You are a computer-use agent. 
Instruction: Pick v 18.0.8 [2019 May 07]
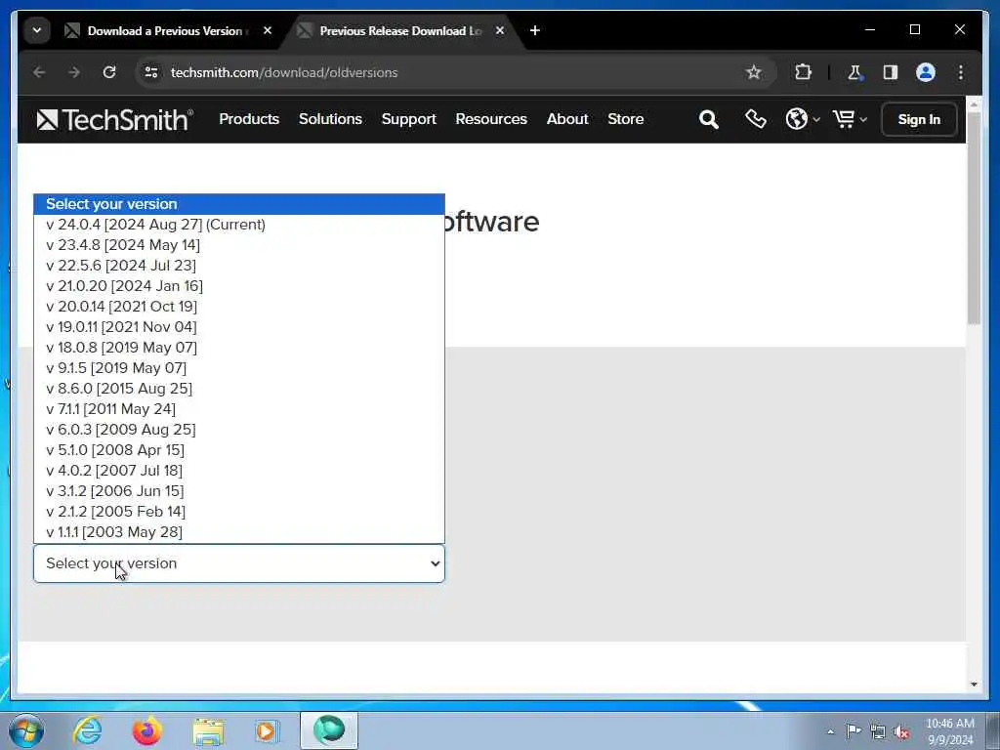tap(239, 348)
